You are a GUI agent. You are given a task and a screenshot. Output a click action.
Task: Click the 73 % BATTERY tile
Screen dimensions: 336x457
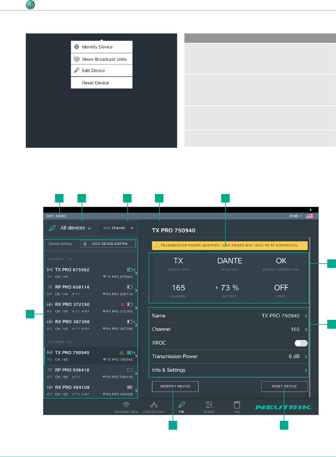point(230,290)
